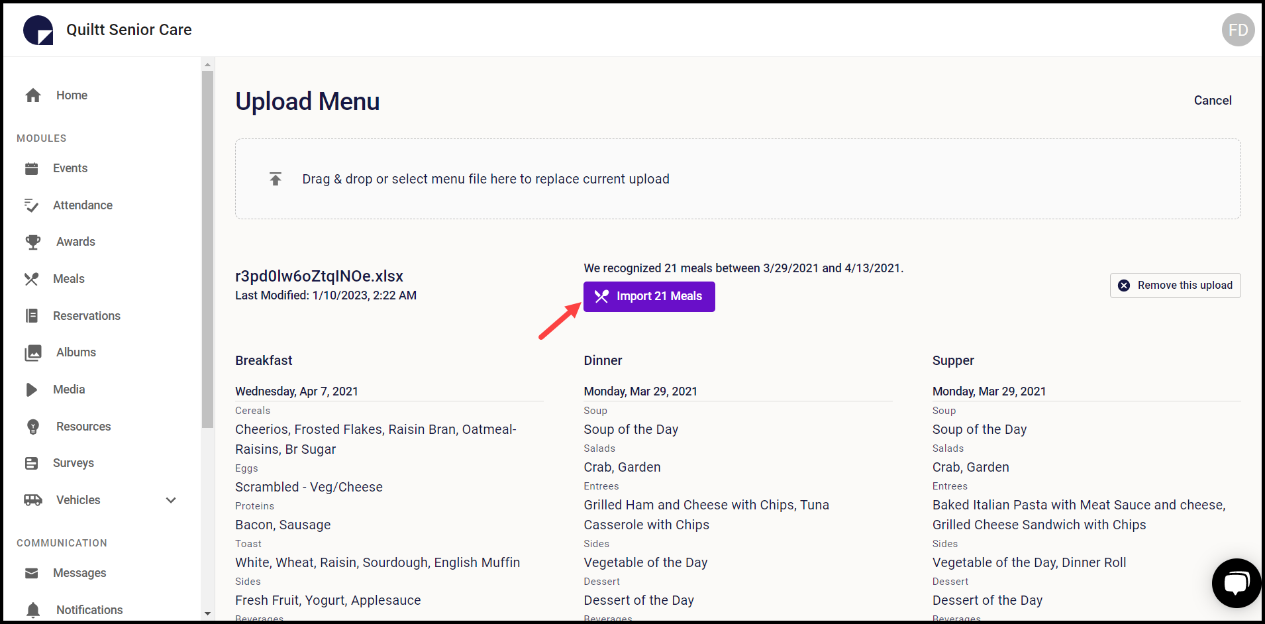Navigate to Reservations
Image resolution: width=1265 pixels, height=624 pixels.
pos(87,316)
